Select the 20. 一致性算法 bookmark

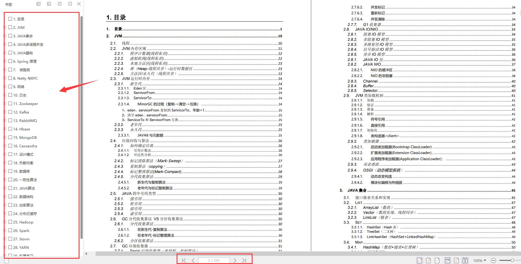tap(23, 180)
